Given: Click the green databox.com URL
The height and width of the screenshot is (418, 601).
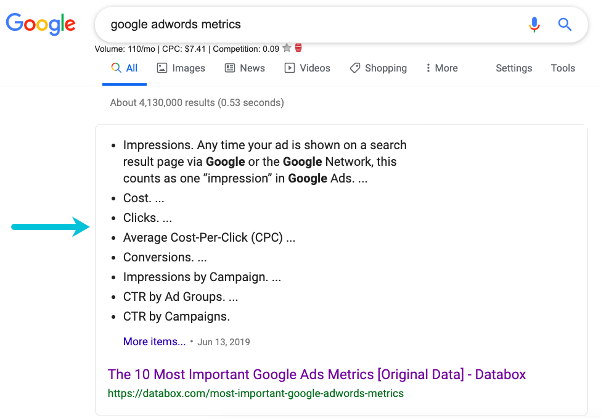Looking at the screenshot, I should click(254, 392).
